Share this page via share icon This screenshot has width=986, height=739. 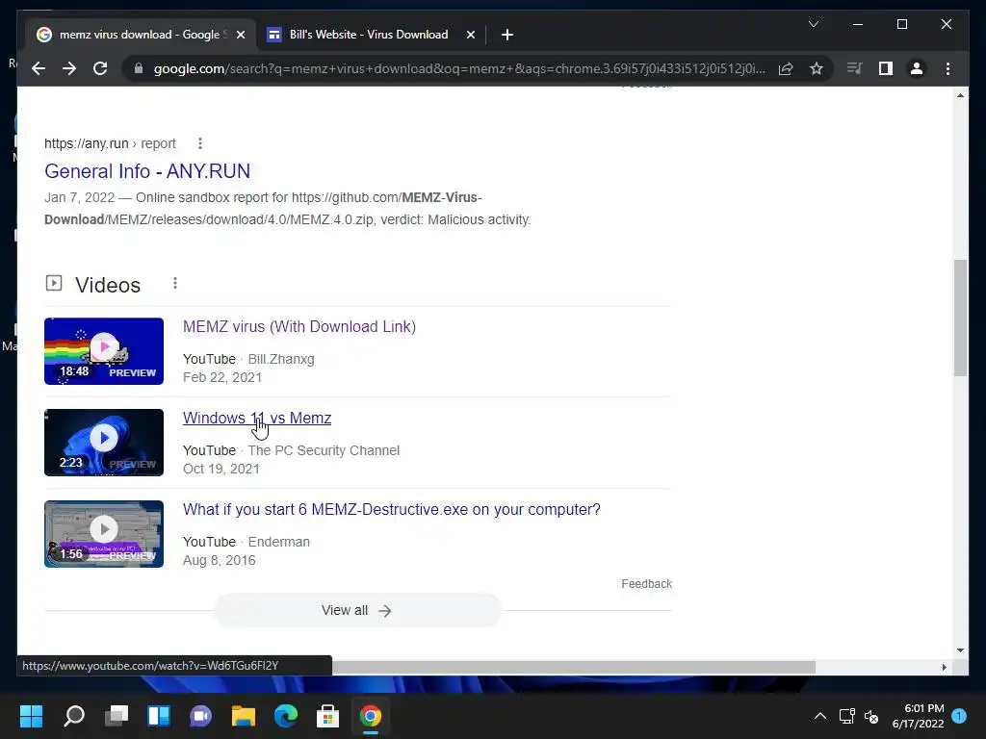[786, 68]
